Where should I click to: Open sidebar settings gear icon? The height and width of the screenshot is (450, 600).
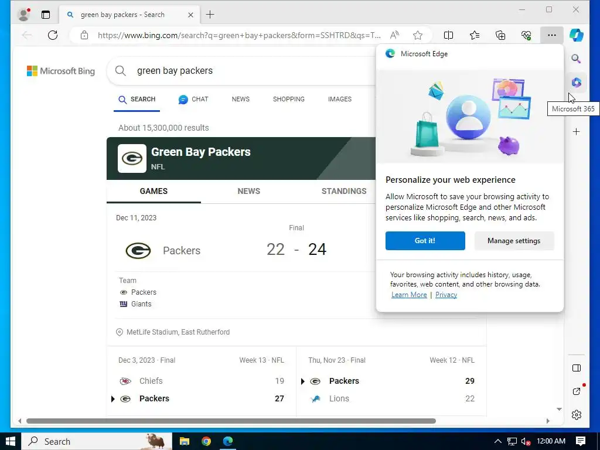click(x=577, y=415)
